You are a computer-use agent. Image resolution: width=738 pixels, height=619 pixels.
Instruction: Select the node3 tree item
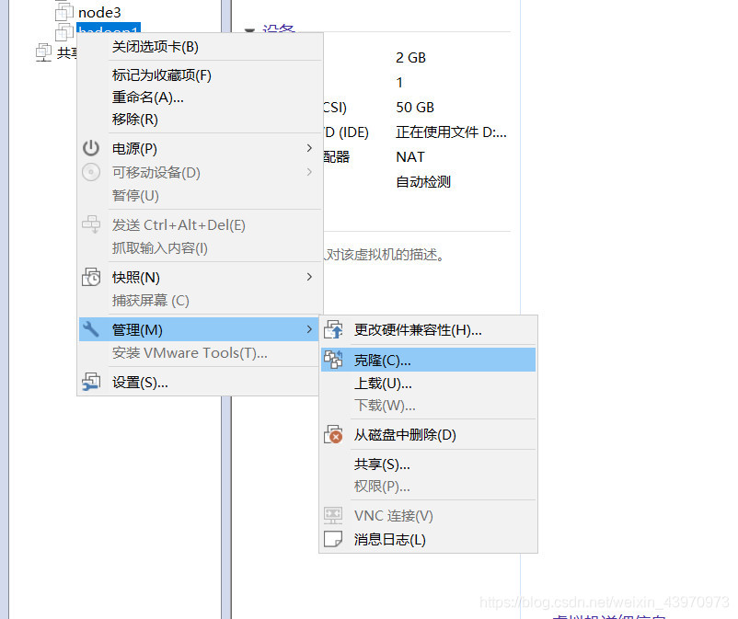99,12
